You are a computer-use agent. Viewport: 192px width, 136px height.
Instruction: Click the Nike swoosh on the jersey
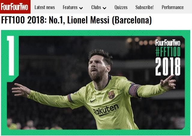pos(93,101)
